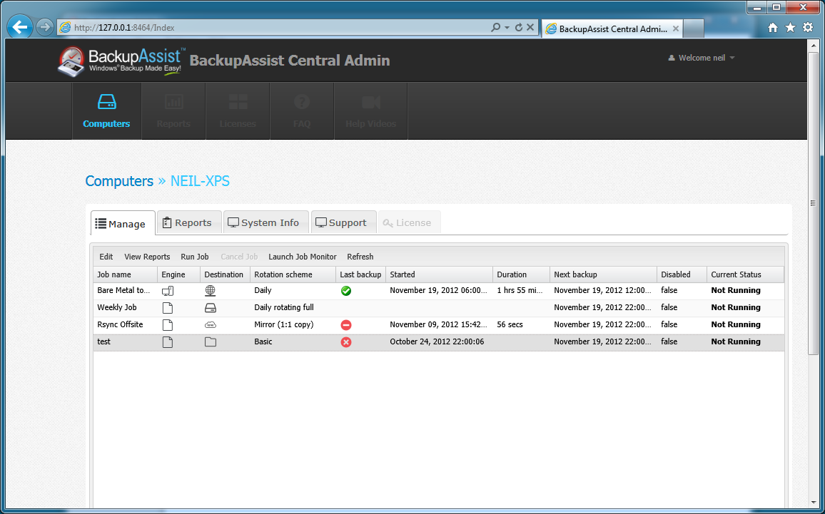Click the URL address field

273,27
